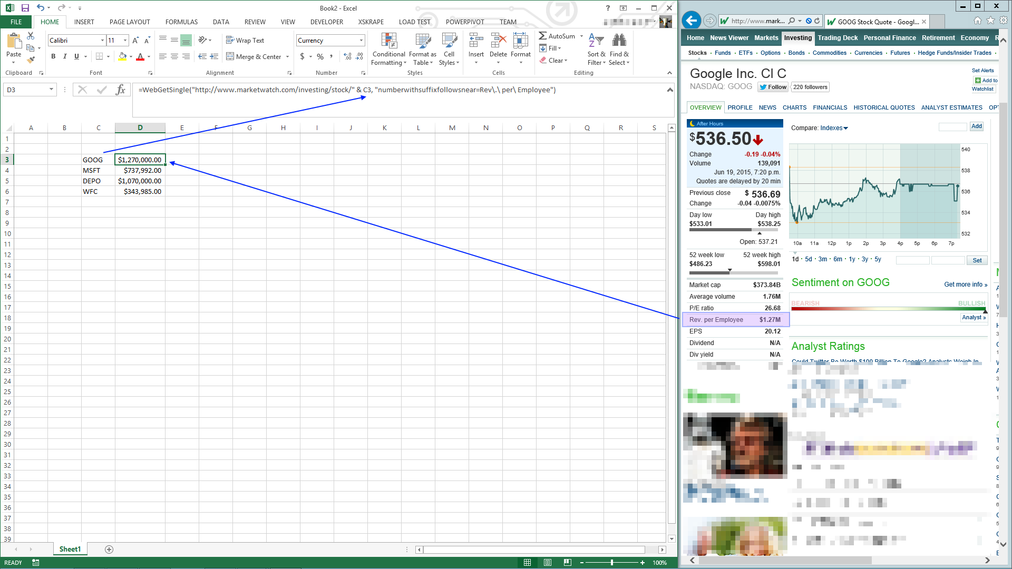Viewport: 1012px width, 569px height.
Task: Apply the red font color A
Action: point(140,56)
